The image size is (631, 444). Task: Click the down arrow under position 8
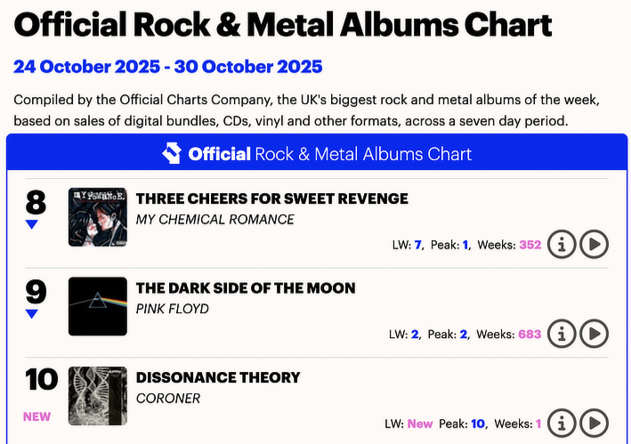32,224
